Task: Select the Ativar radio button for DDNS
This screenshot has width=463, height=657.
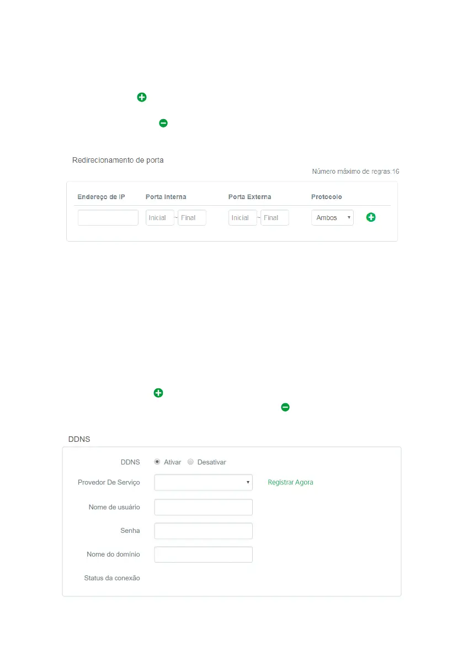Action: [157, 462]
